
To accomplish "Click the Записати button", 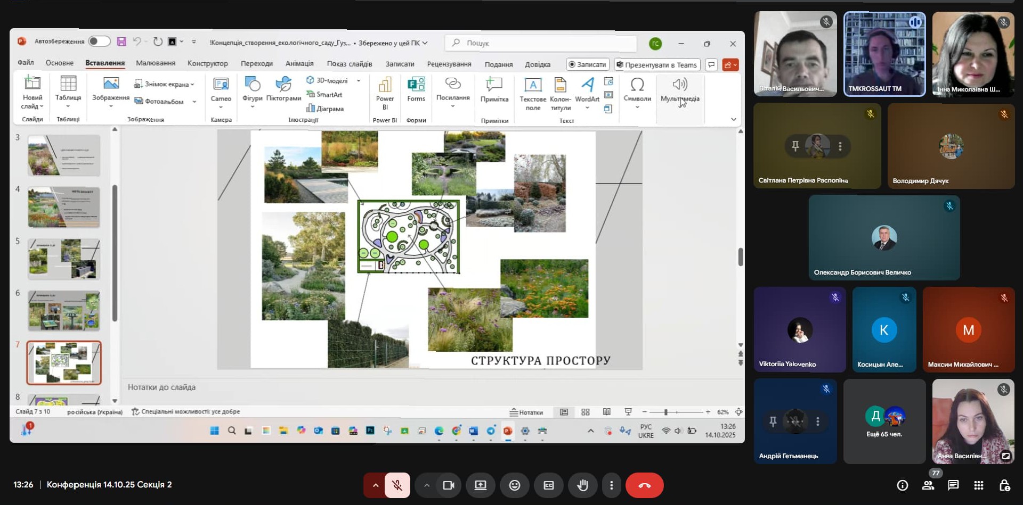I will tap(587, 64).
